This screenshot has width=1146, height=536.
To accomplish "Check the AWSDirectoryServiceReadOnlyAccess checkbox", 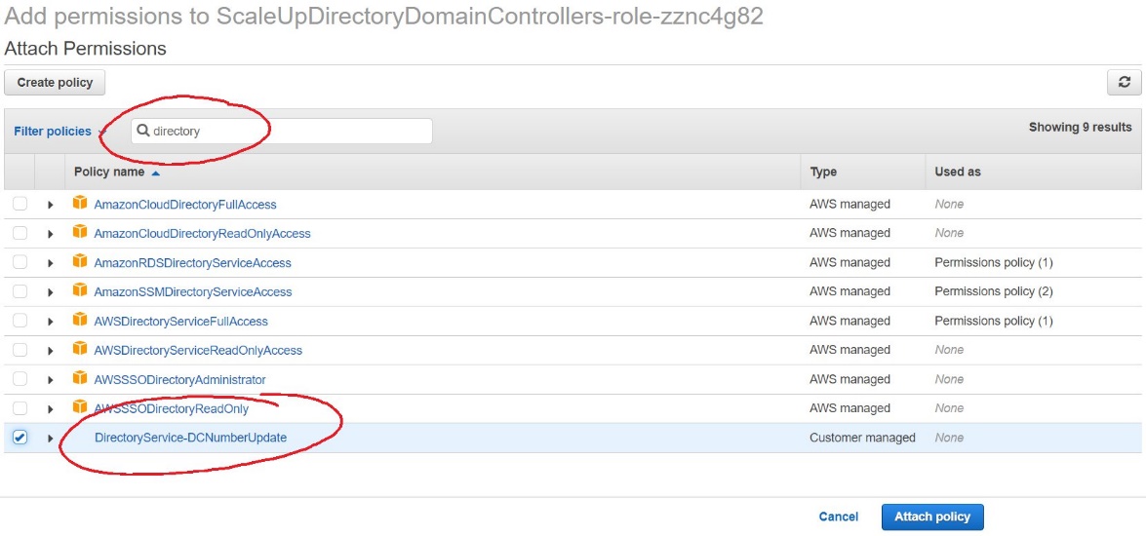I will pyautogui.click(x=20, y=350).
